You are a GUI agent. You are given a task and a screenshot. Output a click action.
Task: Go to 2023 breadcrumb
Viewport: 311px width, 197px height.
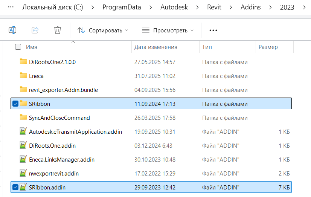tap(287, 7)
